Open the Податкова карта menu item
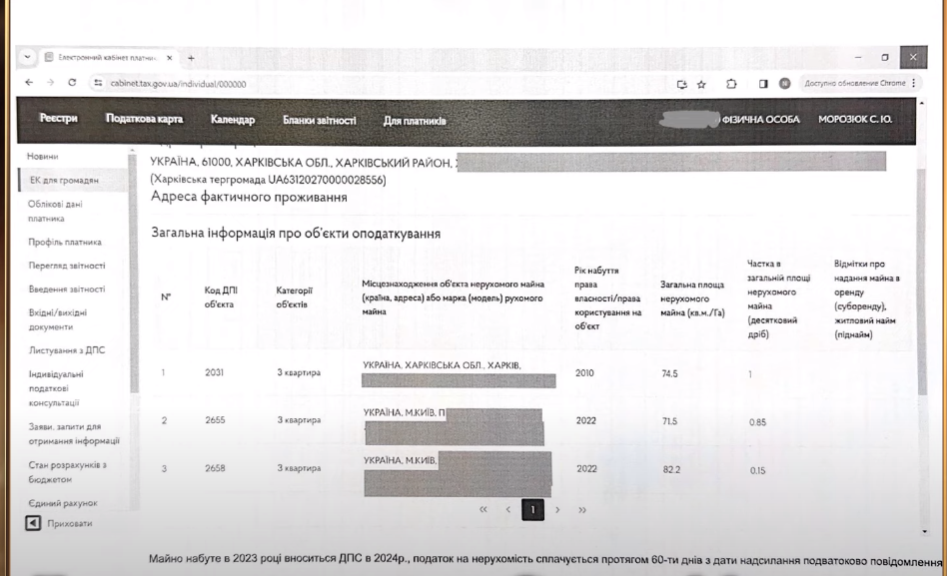The image size is (947, 576). pyautogui.click(x=144, y=119)
